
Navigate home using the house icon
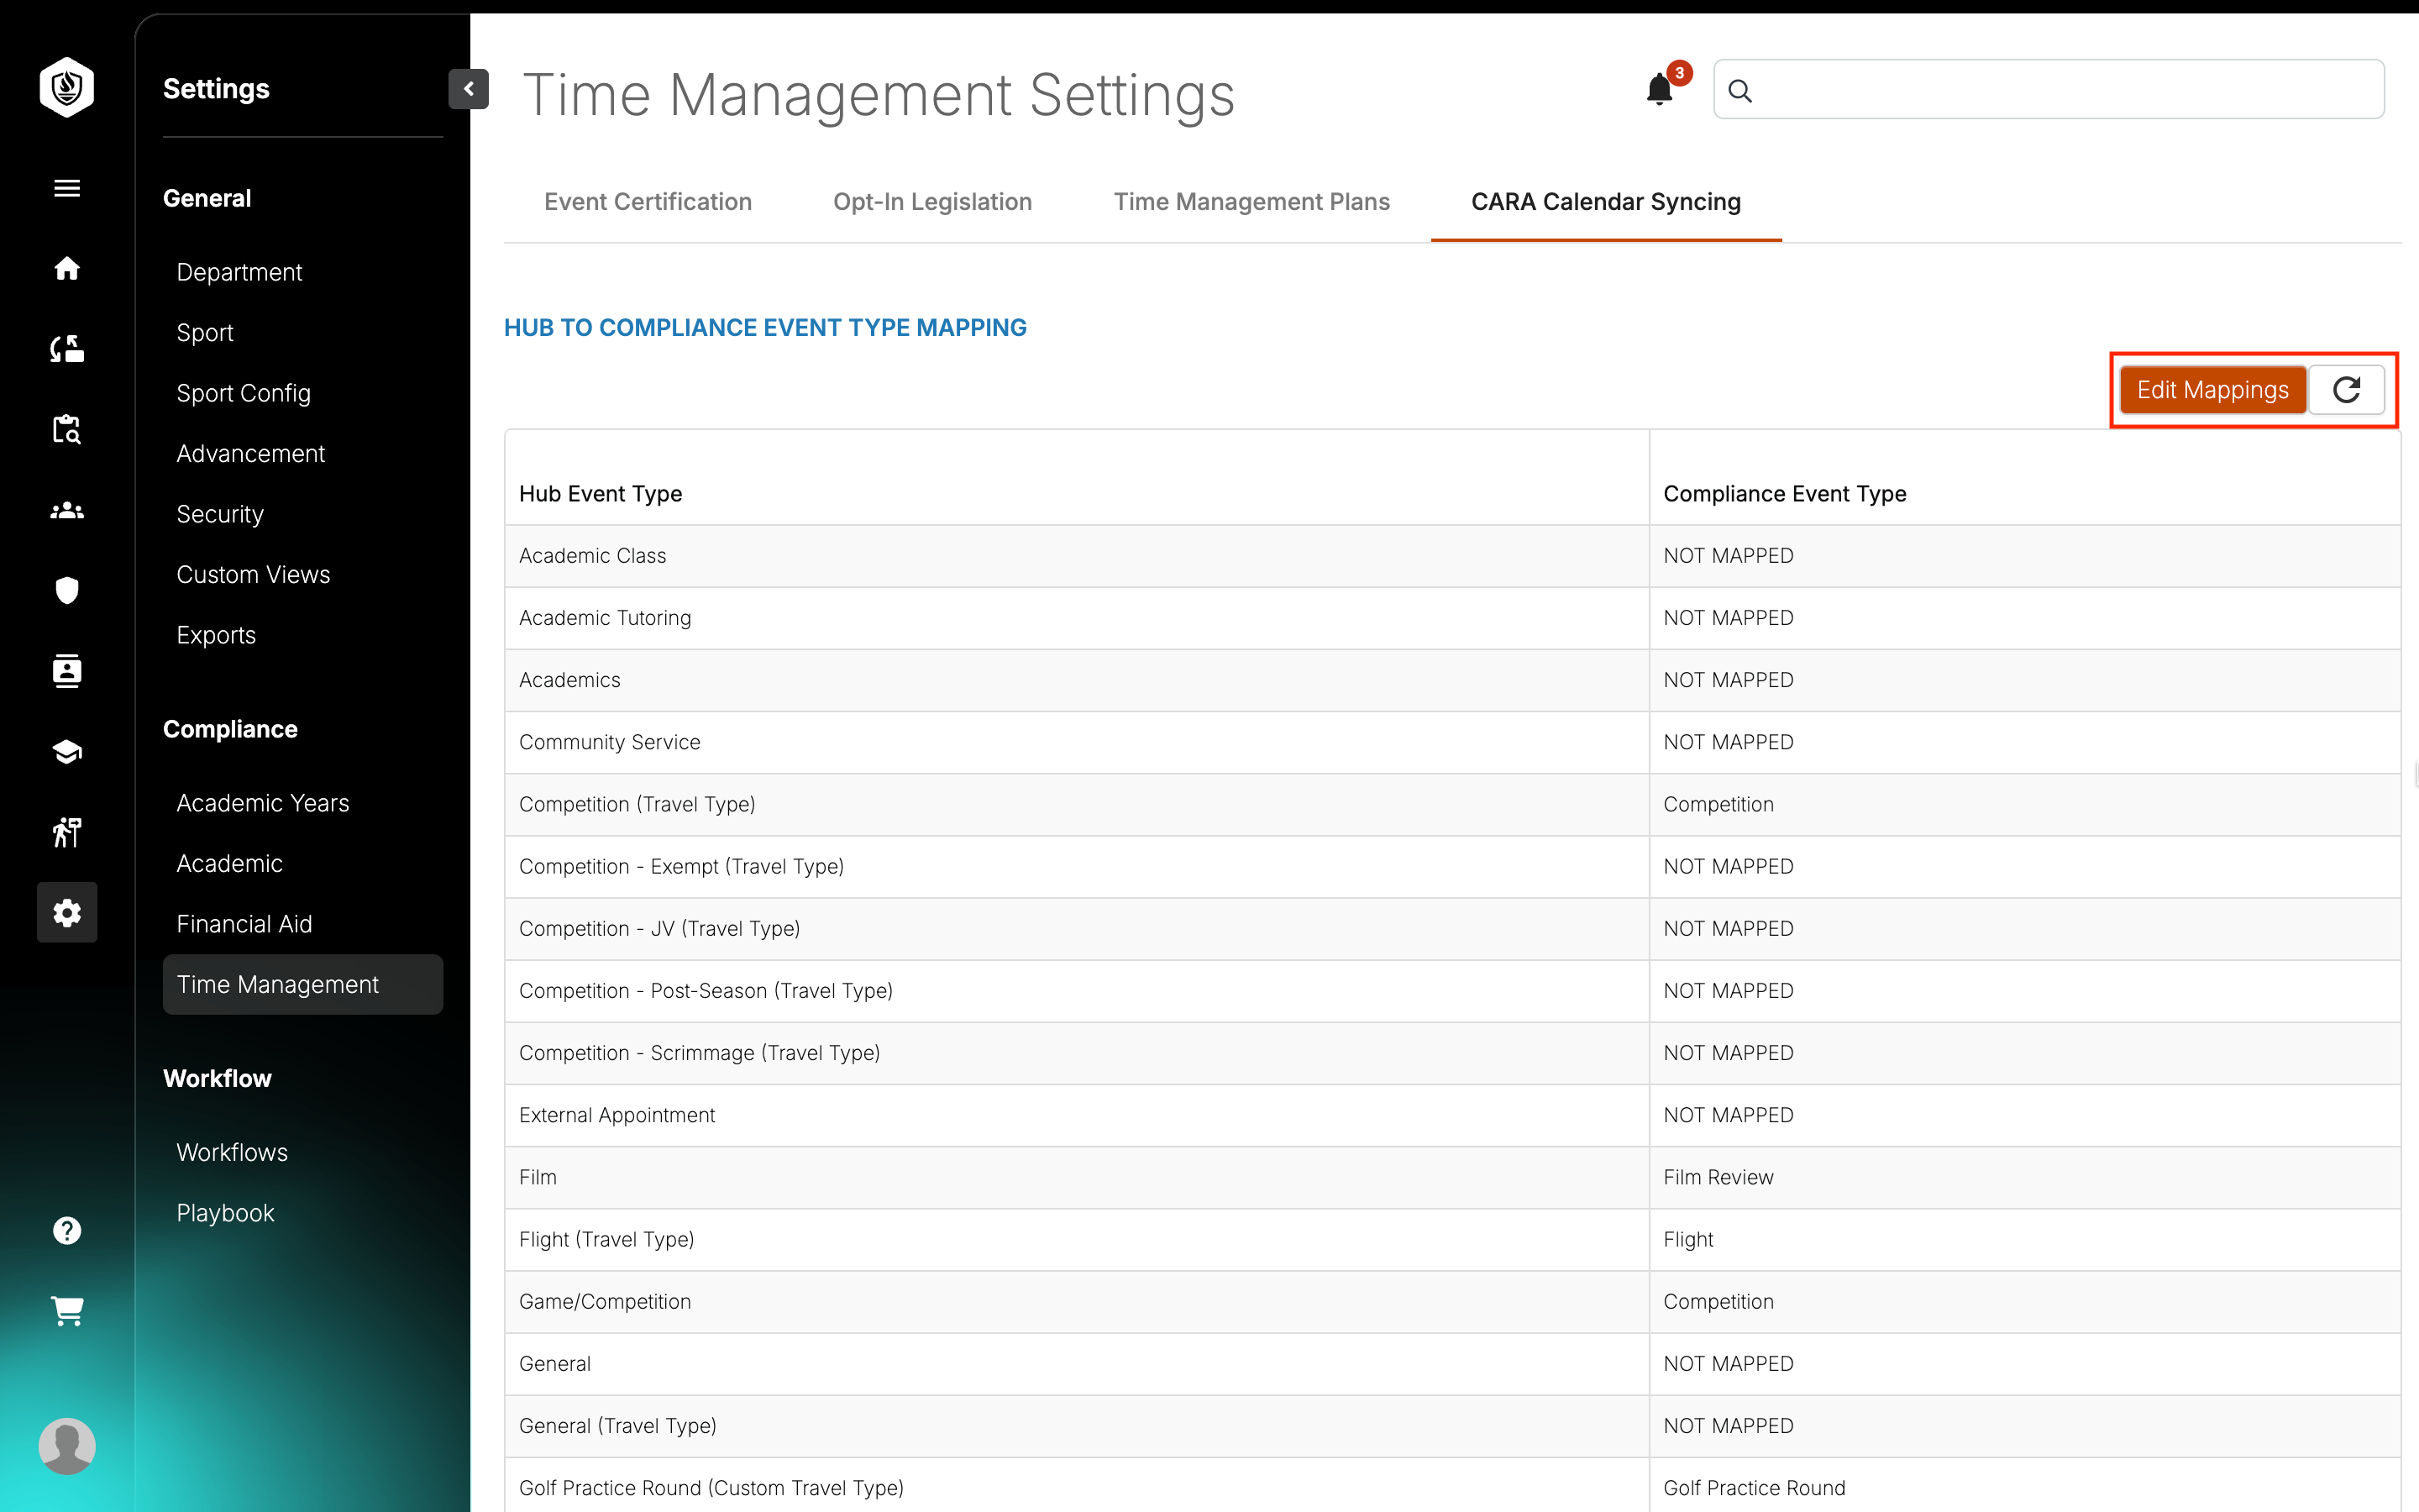[66, 268]
